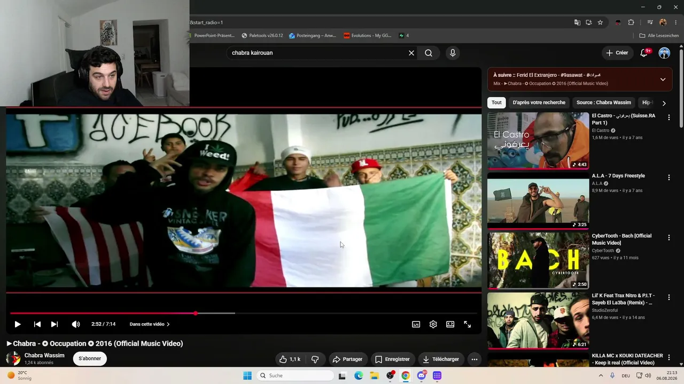Open 'CyberTooth - Bach [Official Music Video]' title
Viewport: 684px width, 384px height.
(x=621, y=239)
